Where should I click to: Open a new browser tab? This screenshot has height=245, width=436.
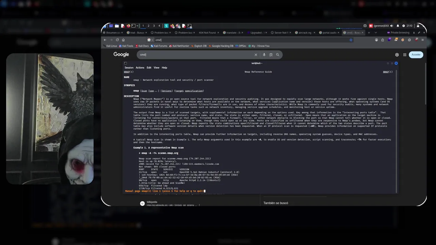click(x=369, y=33)
